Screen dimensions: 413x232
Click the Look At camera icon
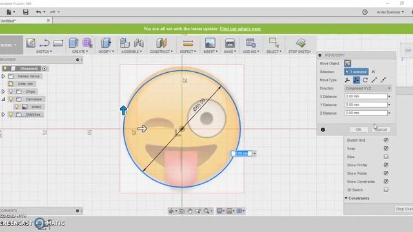pyautogui.click(x=181, y=211)
